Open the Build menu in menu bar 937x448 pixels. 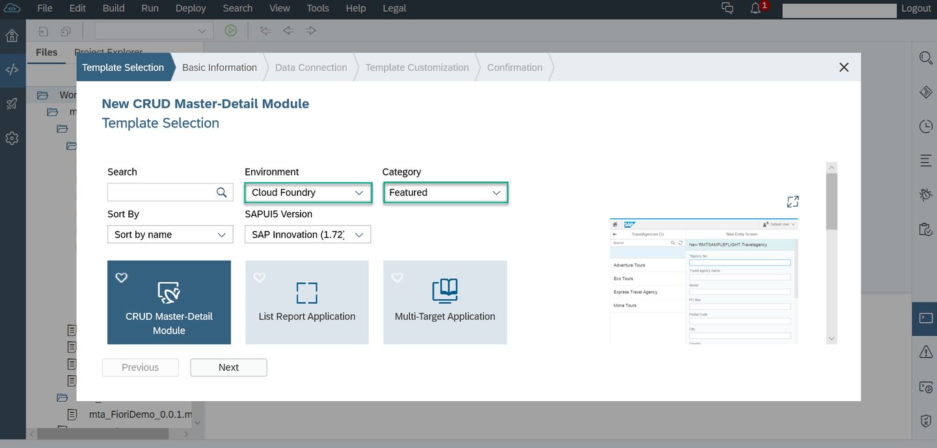pos(114,8)
